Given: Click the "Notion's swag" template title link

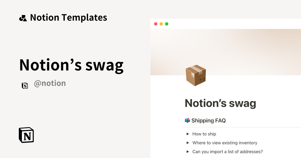Looking at the screenshot, I should (71, 65).
